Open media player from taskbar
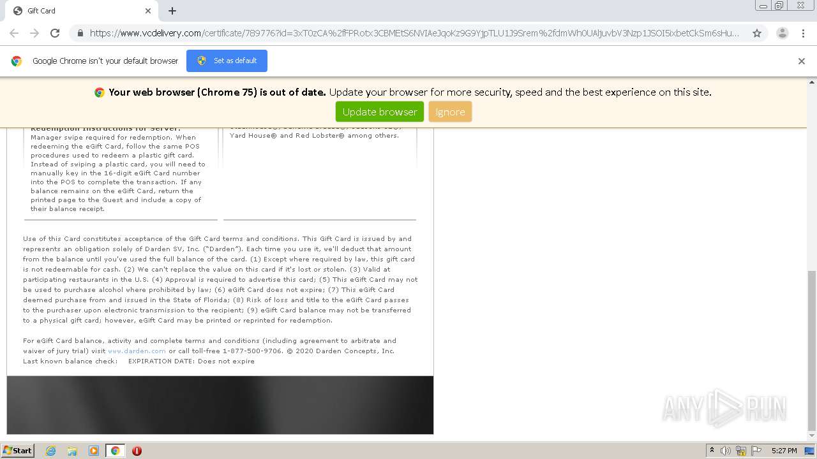This screenshot has width=817, height=459. [94, 451]
